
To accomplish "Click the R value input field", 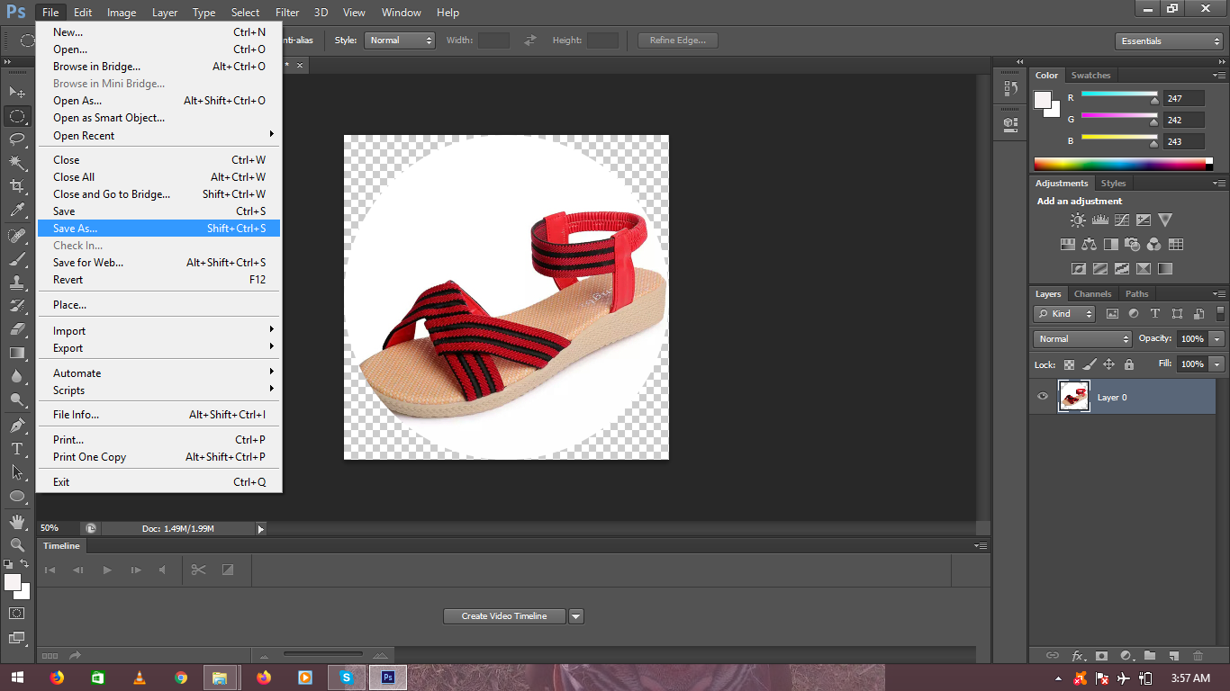I will point(1183,98).
